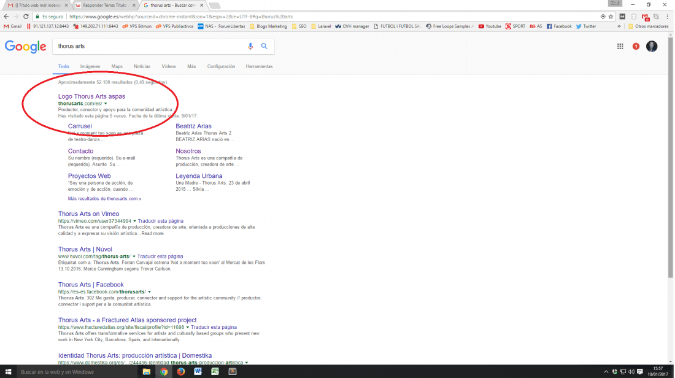Open Windows Start menu
The height and width of the screenshot is (378, 675).
(8, 371)
